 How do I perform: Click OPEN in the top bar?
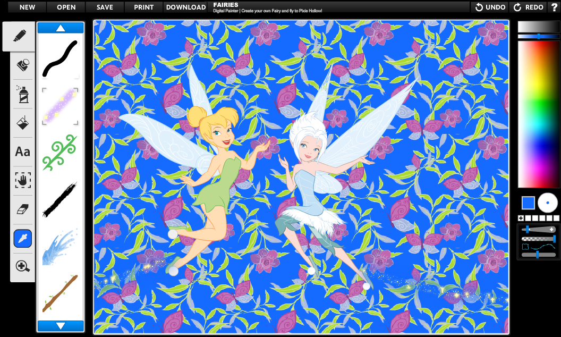(66, 7)
